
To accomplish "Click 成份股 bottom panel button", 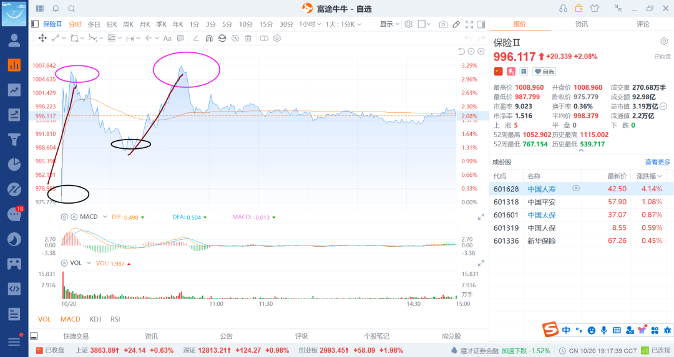I will pyautogui.click(x=451, y=336).
